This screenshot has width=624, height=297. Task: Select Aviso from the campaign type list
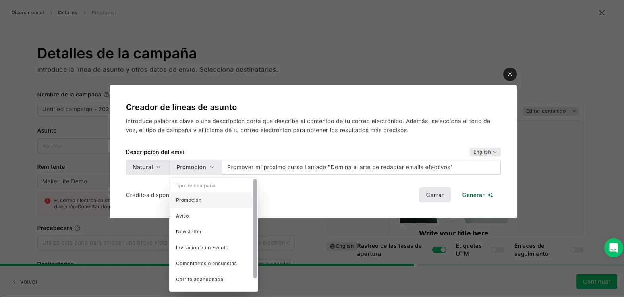point(211,216)
